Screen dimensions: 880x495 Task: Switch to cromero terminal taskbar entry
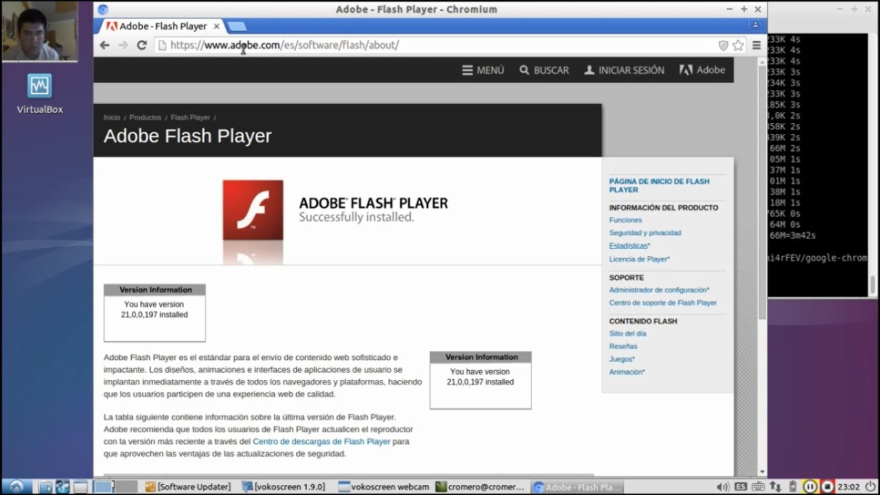tap(481, 487)
